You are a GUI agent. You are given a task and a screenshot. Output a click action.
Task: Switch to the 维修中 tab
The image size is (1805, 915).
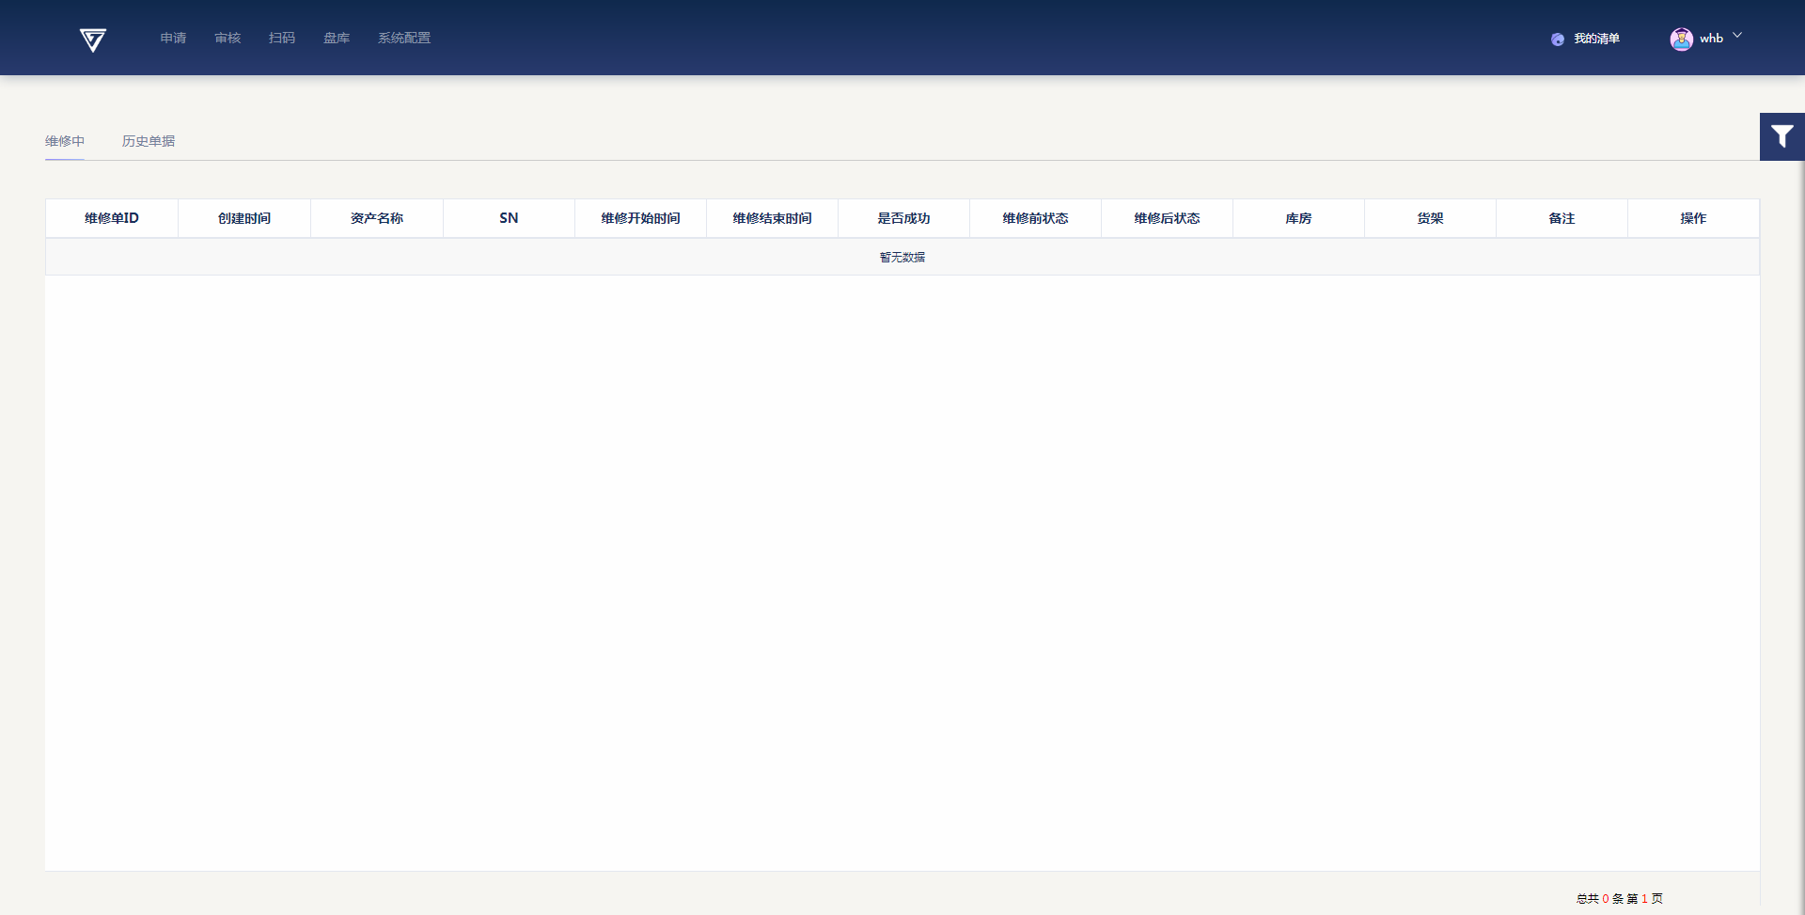pyautogui.click(x=65, y=141)
